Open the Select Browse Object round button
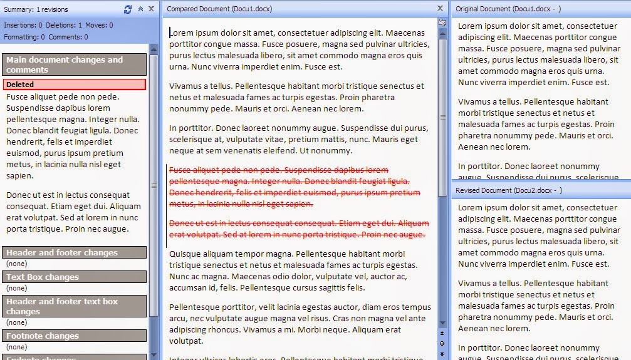 442,344
